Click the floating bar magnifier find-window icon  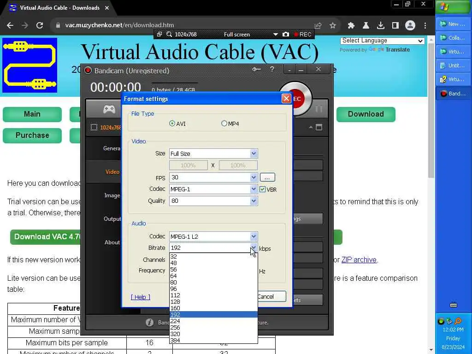pyautogui.click(x=169, y=34)
